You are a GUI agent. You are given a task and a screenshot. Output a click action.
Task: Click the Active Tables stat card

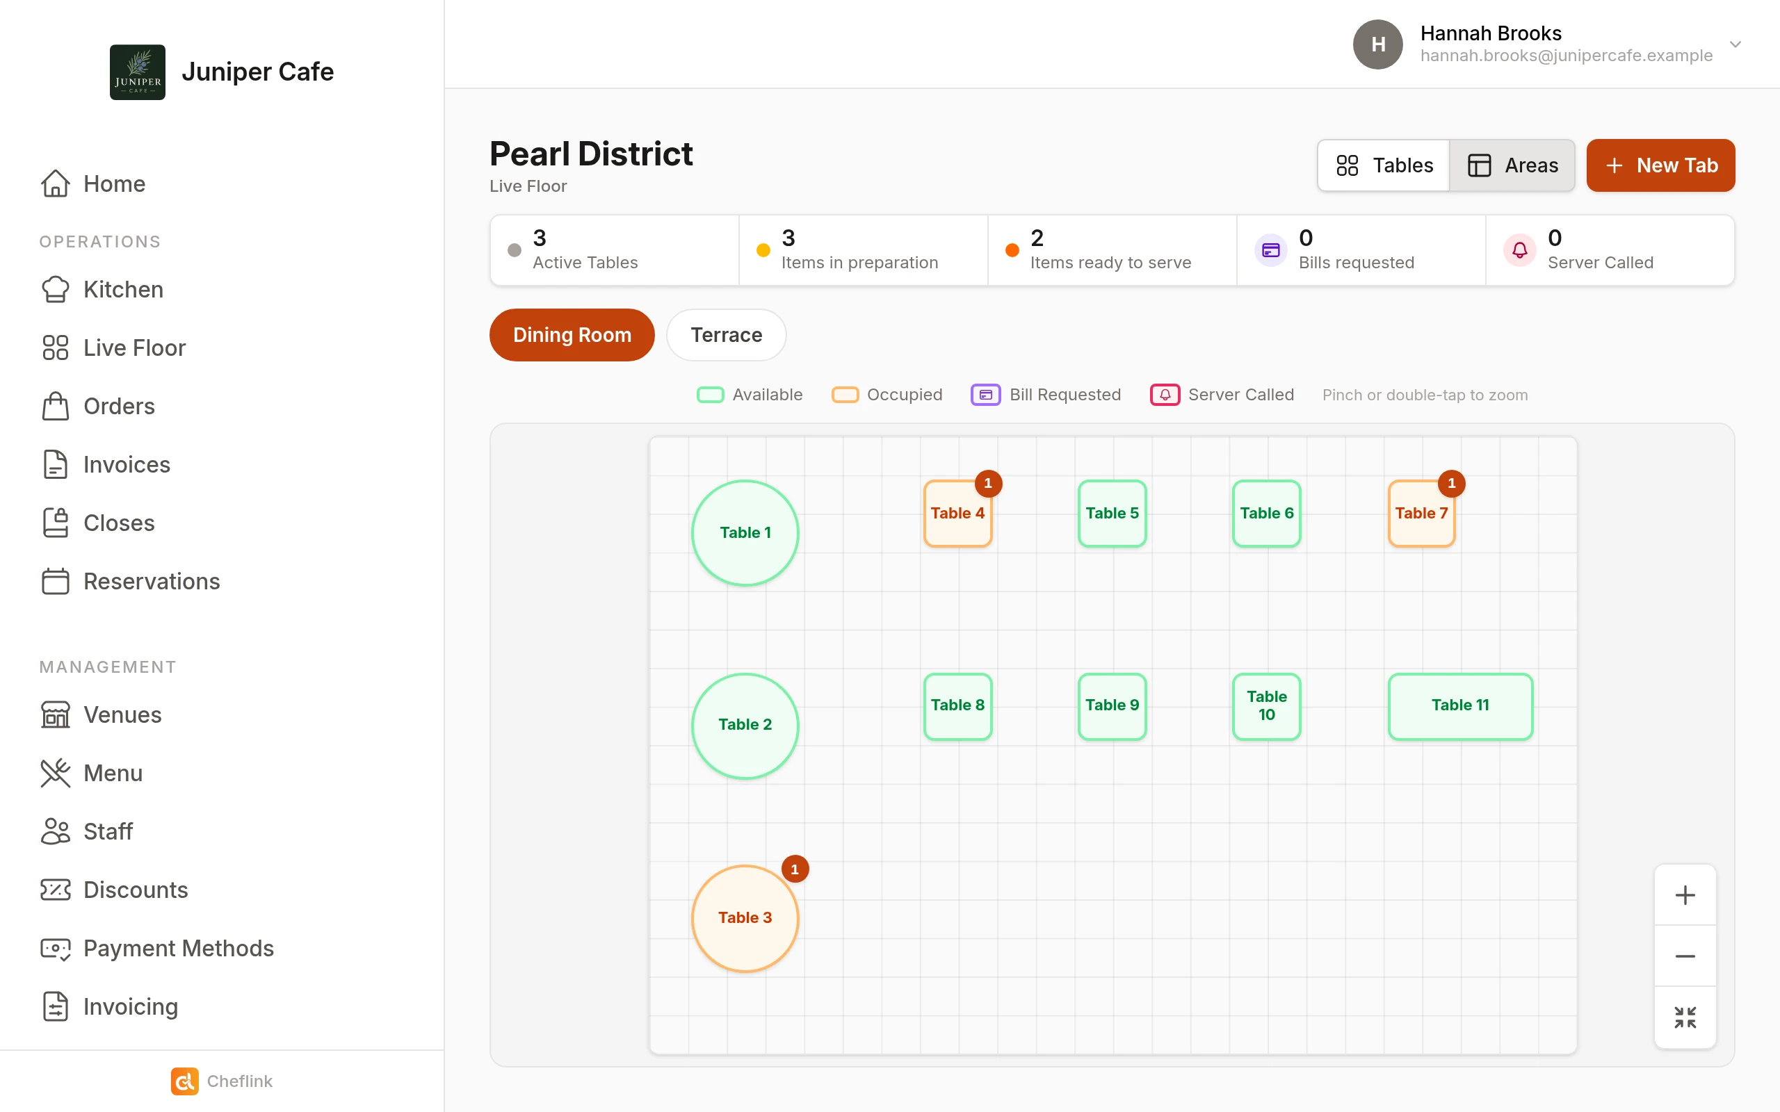pyautogui.click(x=615, y=250)
